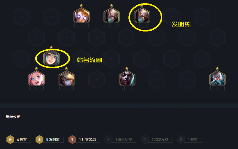Add item to Seraphine's first item slot
238x149 pixels.
pos(32,88)
